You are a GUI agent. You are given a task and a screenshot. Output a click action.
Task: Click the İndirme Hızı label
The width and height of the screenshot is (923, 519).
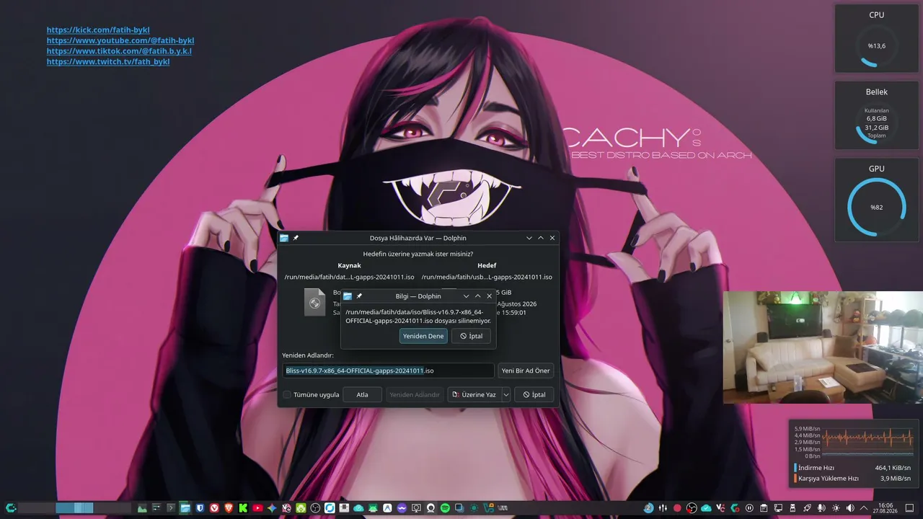click(x=816, y=468)
